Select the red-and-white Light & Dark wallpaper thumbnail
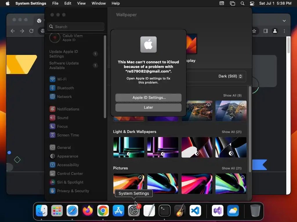297x222 pixels. [197, 147]
